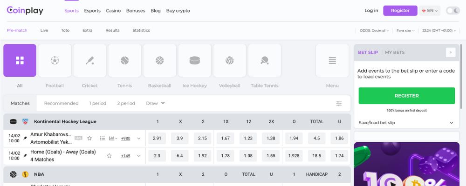The width and height of the screenshot is (466, 186).
Task: Open the Buy crypto page
Action: point(178,11)
